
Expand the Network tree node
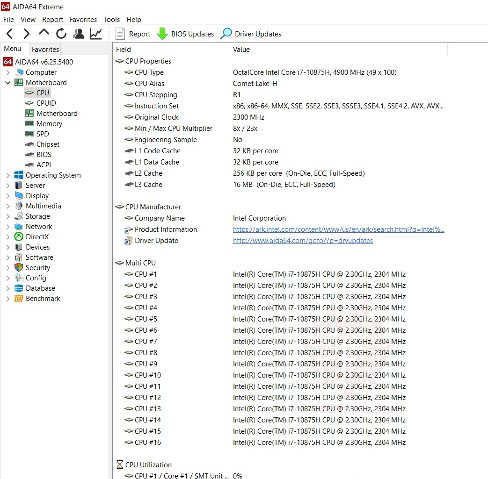click(x=8, y=227)
